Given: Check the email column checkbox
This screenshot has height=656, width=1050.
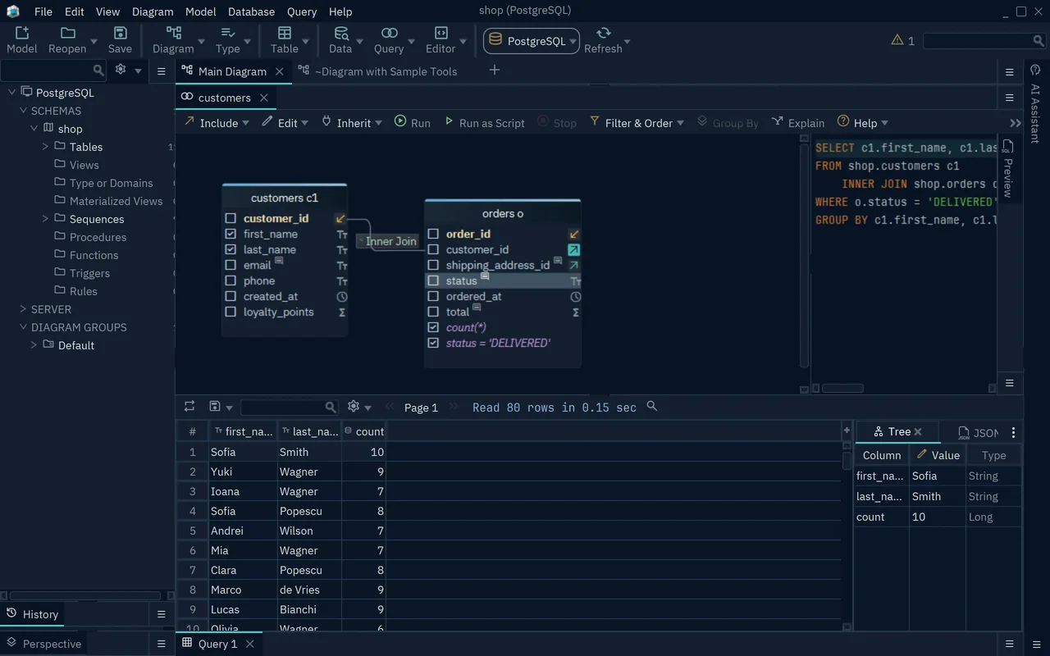Looking at the screenshot, I should point(231,265).
